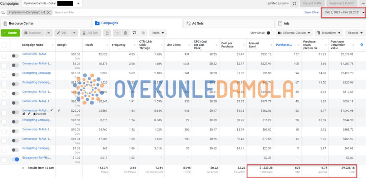Open the Rules dropdown
This screenshot has height=178, width=366.
click(158, 33)
